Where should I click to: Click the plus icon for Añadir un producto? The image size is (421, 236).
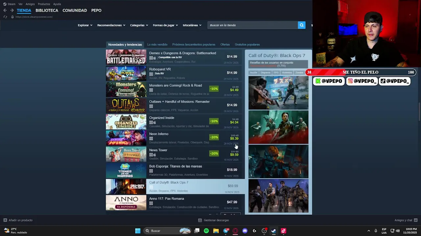click(5, 220)
